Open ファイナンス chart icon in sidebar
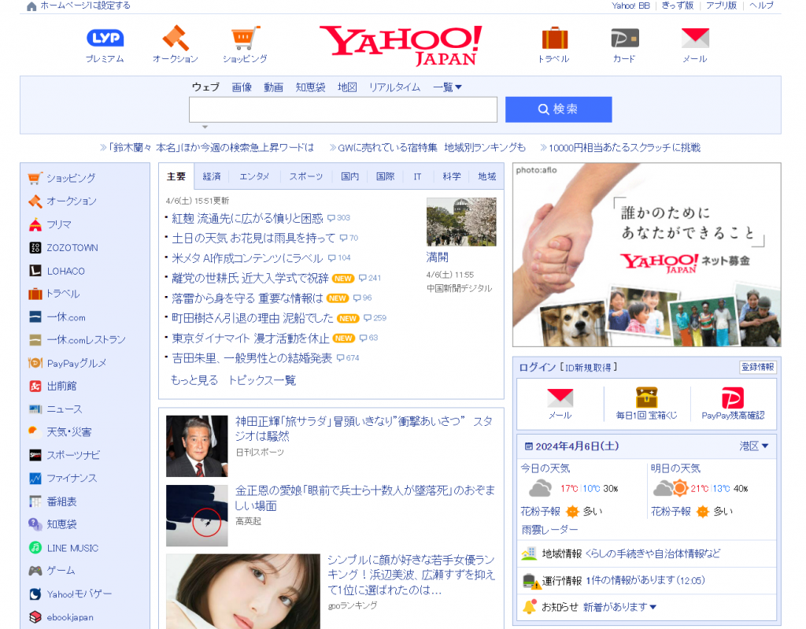The image size is (806, 629). point(35,479)
